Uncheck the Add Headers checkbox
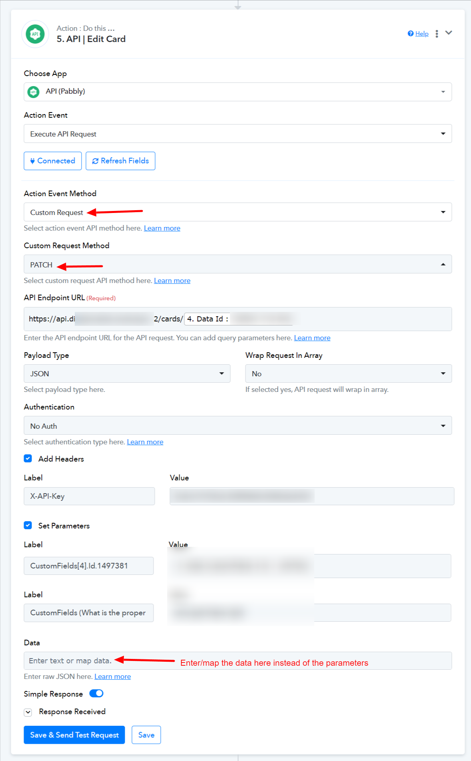This screenshot has width=471, height=761. click(28, 459)
